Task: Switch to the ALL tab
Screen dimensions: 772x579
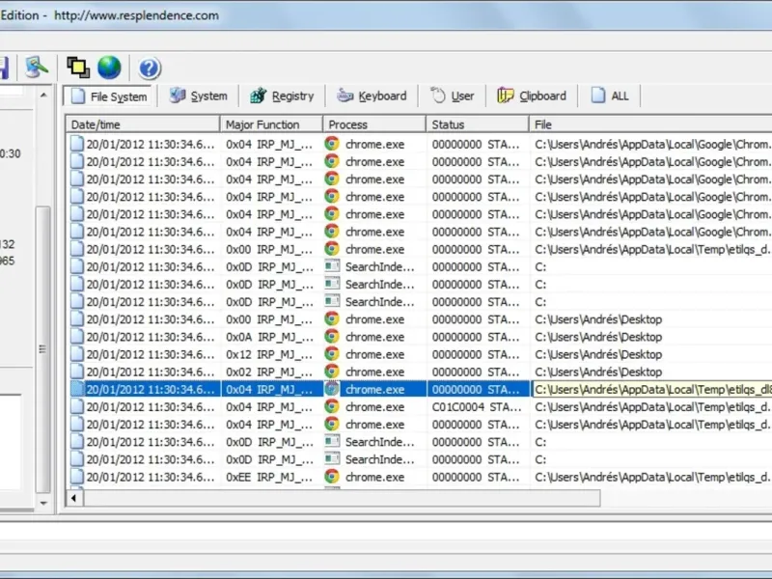Action: [x=610, y=96]
